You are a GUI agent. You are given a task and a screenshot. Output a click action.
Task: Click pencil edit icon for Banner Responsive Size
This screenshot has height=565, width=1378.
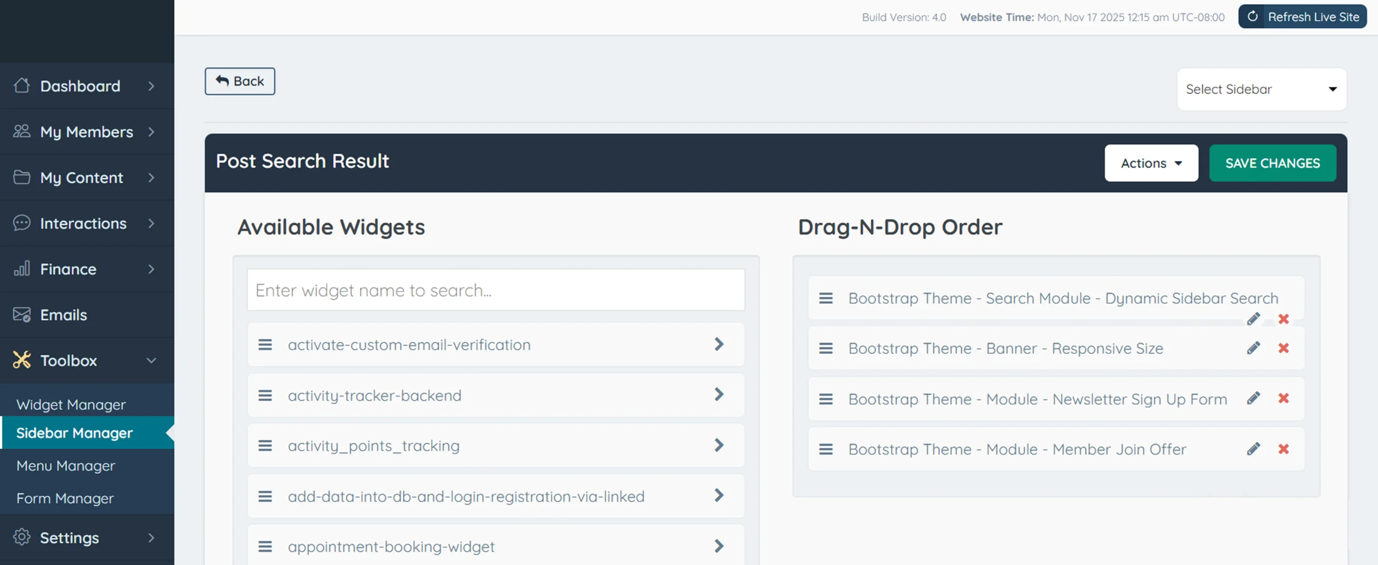[x=1253, y=348]
